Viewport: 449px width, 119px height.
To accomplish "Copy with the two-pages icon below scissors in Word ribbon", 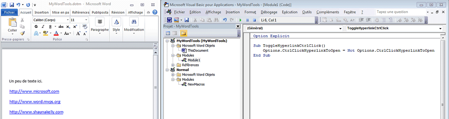I will pyautogui.click(x=22, y=27).
